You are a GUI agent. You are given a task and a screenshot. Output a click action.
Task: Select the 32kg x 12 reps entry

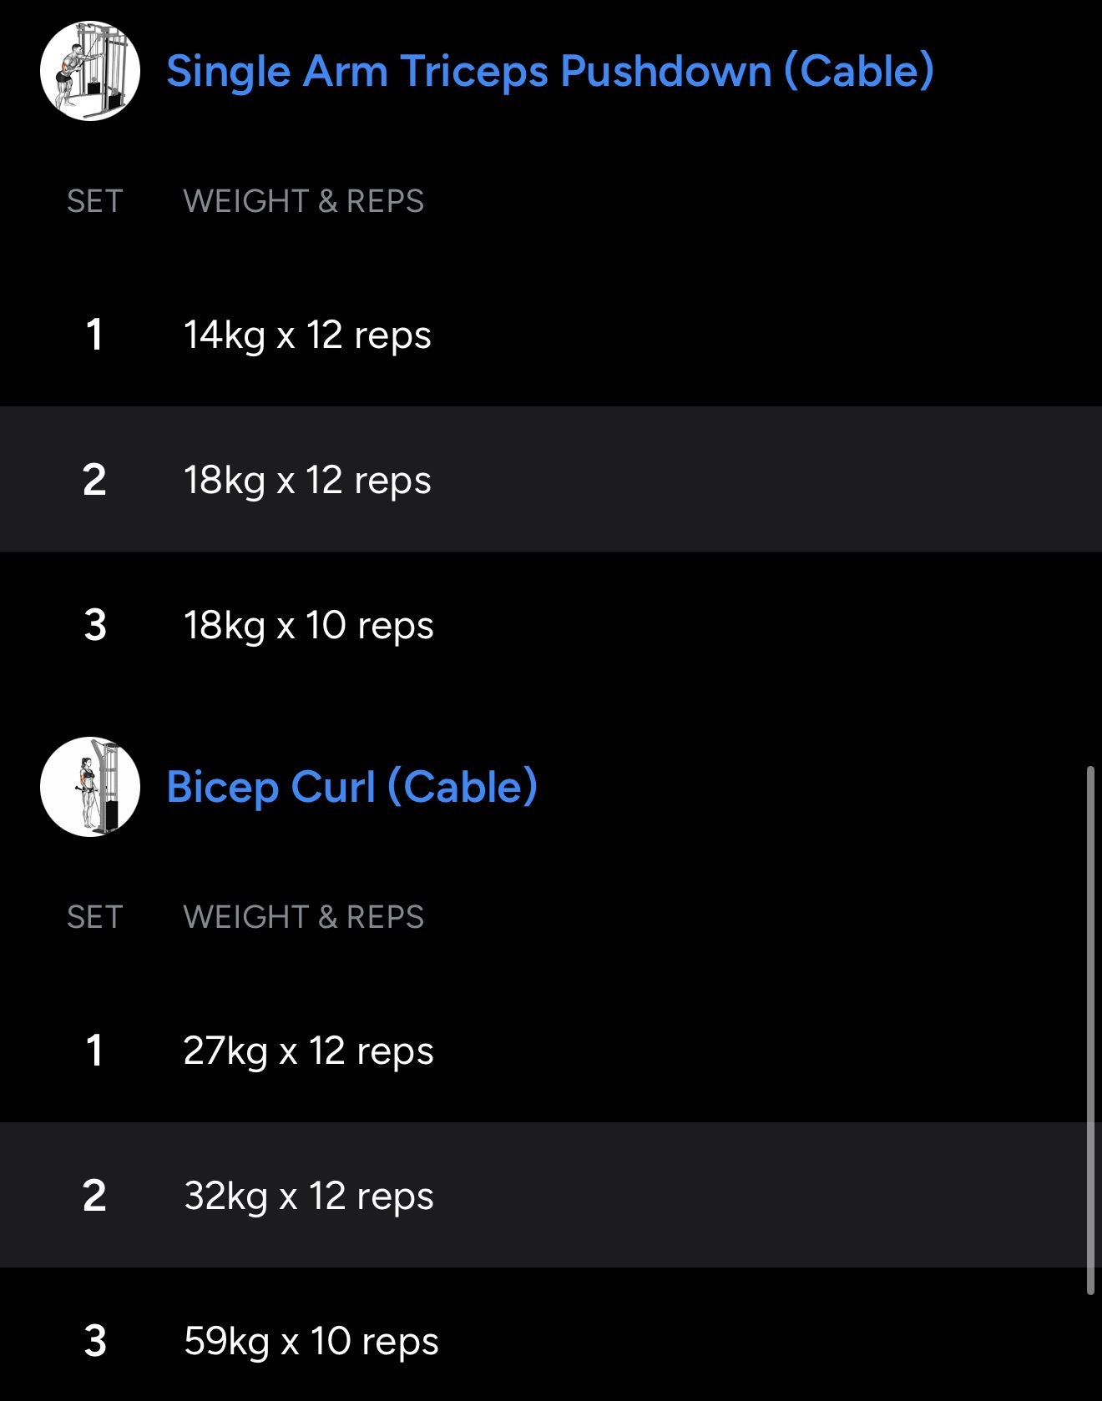point(308,1196)
